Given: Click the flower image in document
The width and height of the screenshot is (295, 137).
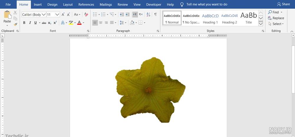Looking at the screenshot, I should (150, 90).
